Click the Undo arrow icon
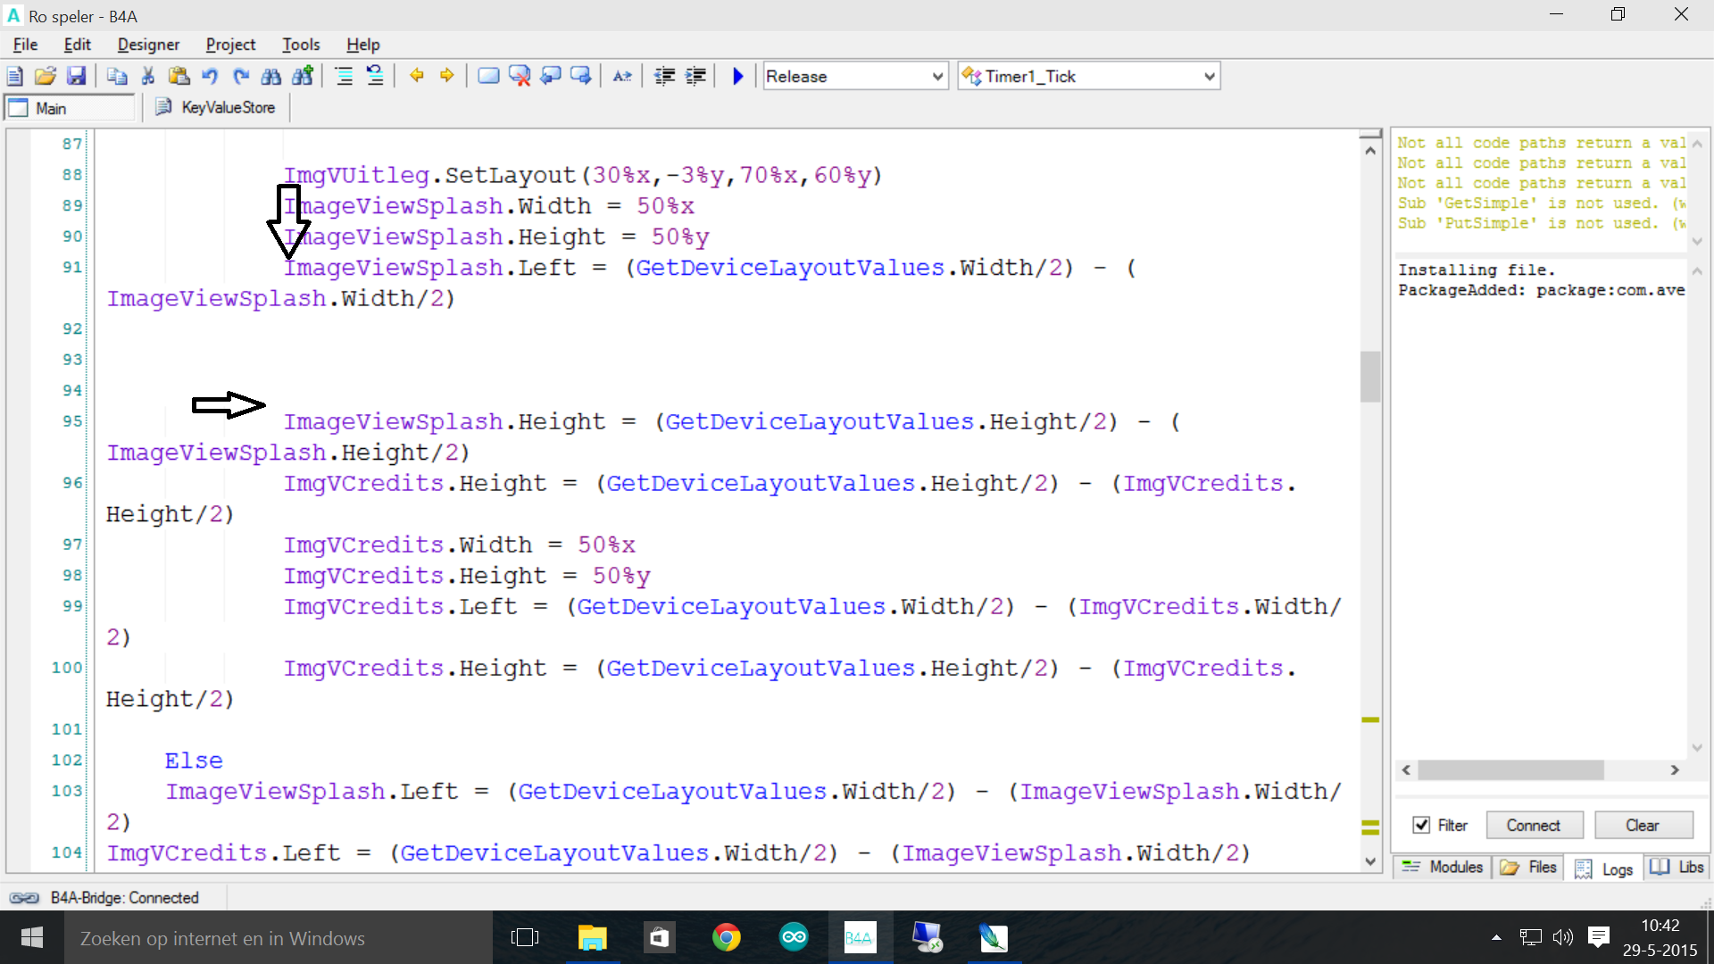Image resolution: width=1714 pixels, height=964 pixels. pyautogui.click(x=210, y=76)
